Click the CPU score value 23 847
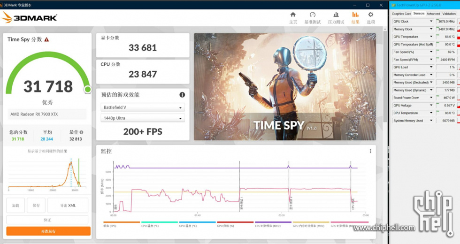Viewport: 460px width, 244px height. point(143,74)
